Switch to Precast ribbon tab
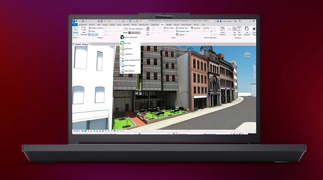This screenshot has height=180, width=323. click(105, 25)
